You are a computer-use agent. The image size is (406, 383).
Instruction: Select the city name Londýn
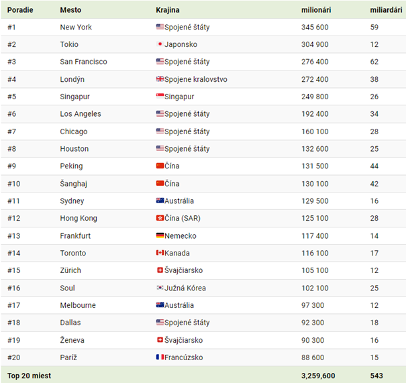click(72, 79)
